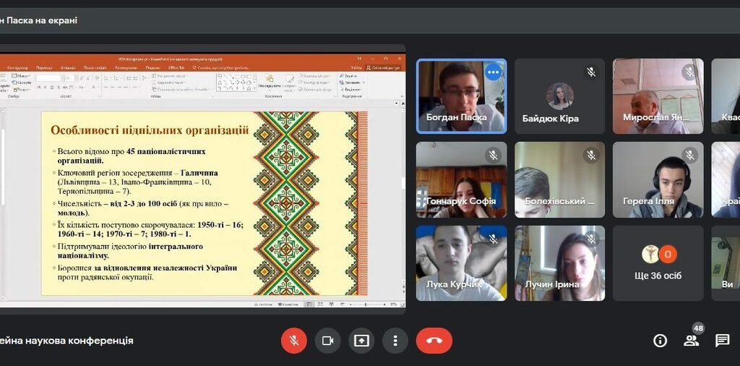Image resolution: width=740 pixels, height=366 pixels.
Task: Open the chat panel icon
Action: [722, 341]
